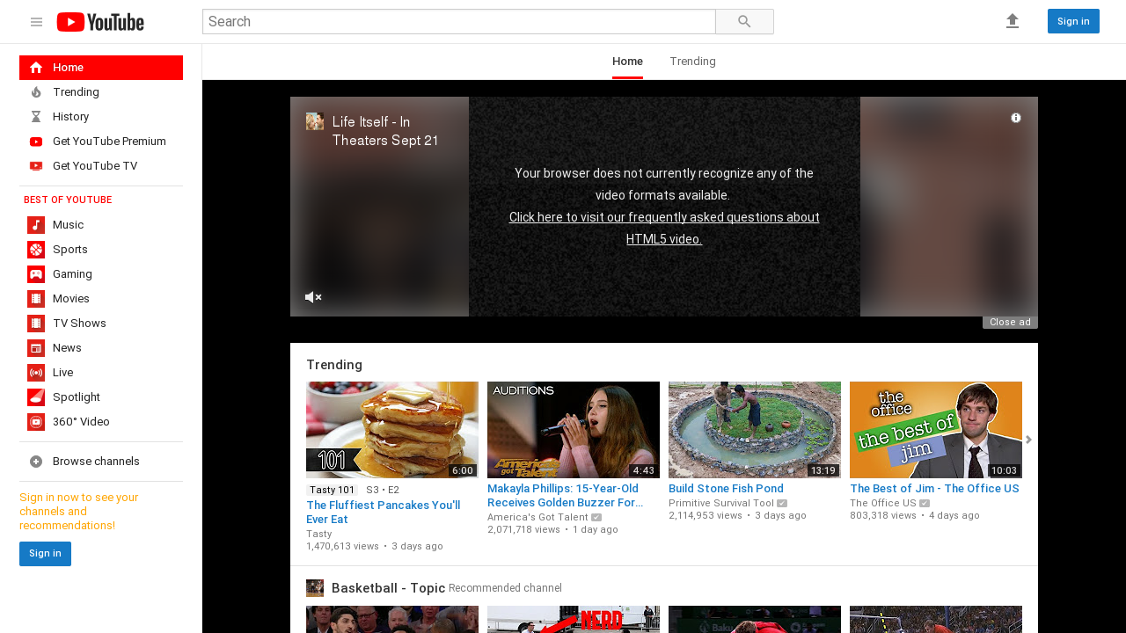Open Build Stone Fish Pond title link
The height and width of the screenshot is (633, 1126).
click(726, 488)
